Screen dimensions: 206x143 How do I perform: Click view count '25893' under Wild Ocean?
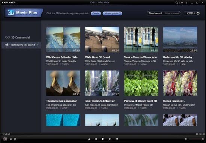[65, 65]
